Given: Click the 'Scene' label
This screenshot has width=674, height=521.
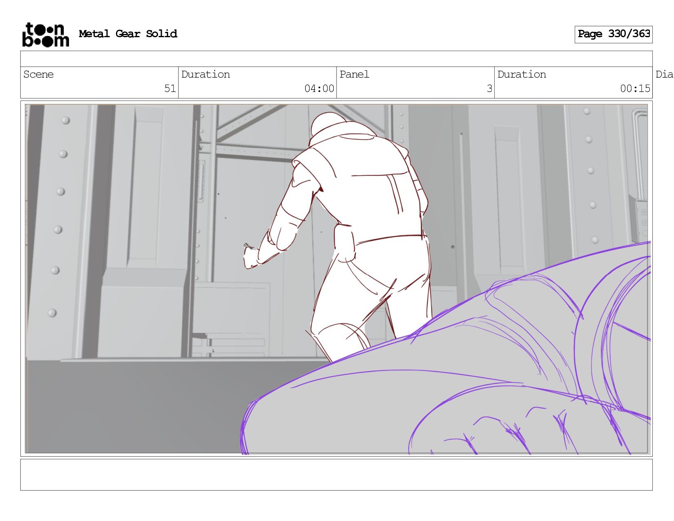Looking at the screenshot, I should [38, 74].
